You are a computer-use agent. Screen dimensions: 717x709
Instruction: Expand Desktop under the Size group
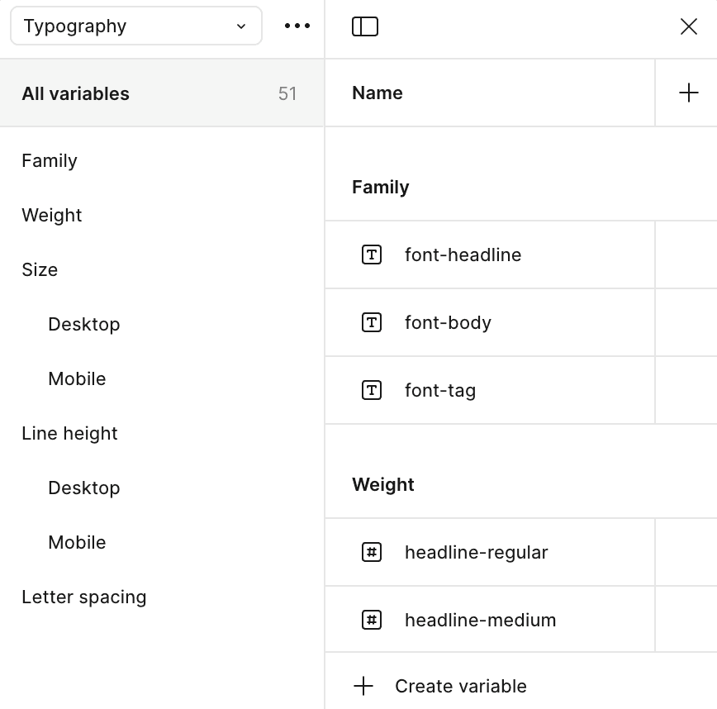[83, 324]
